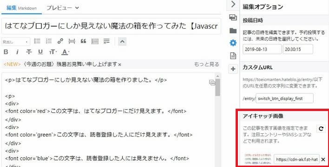Apply strikethrough formatting
329x167 pixels.
coord(29,52)
